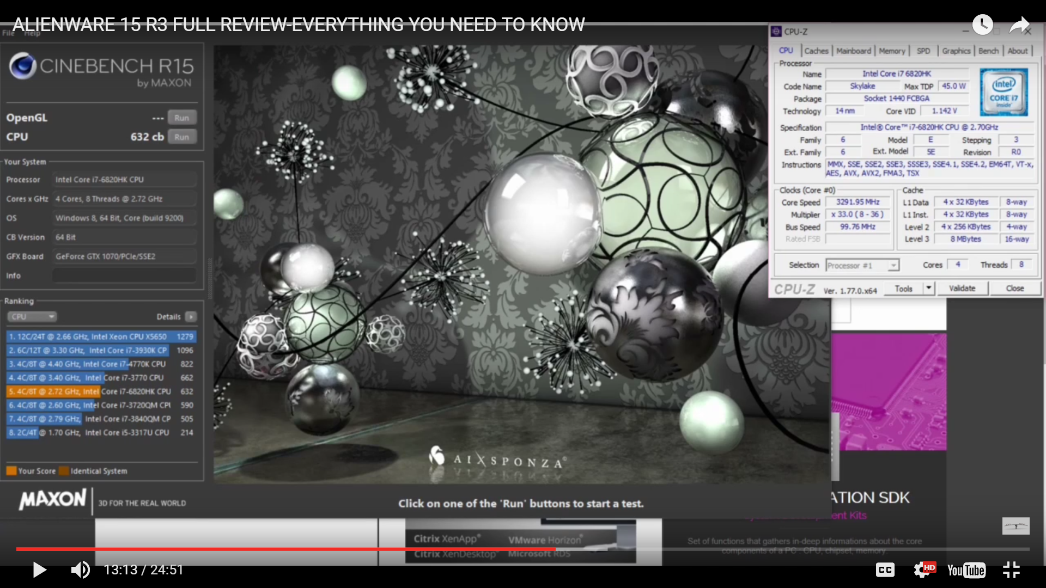This screenshot has height=588, width=1046.
Task: Run the CPU benchmark test
Action: tap(182, 137)
